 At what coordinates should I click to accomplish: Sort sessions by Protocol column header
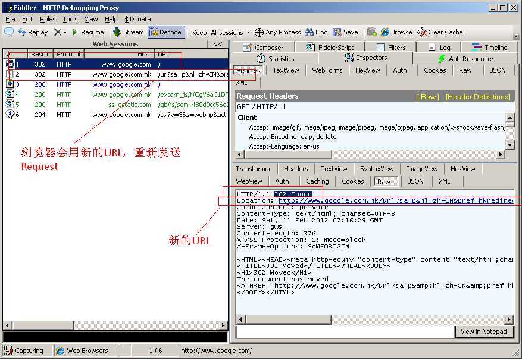pyautogui.click(x=68, y=54)
